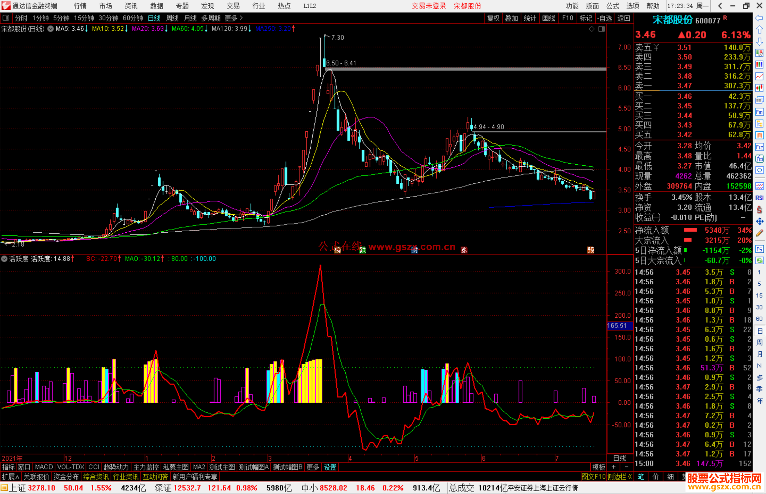The width and height of the screenshot is (766, 494).
Task: Click the RSI indicator sidebar icon
Action: coord(759,198)
